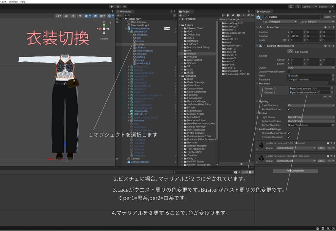Click the Add Component button
The width and height of the screenshot is (336, 231).
point(295,170)
